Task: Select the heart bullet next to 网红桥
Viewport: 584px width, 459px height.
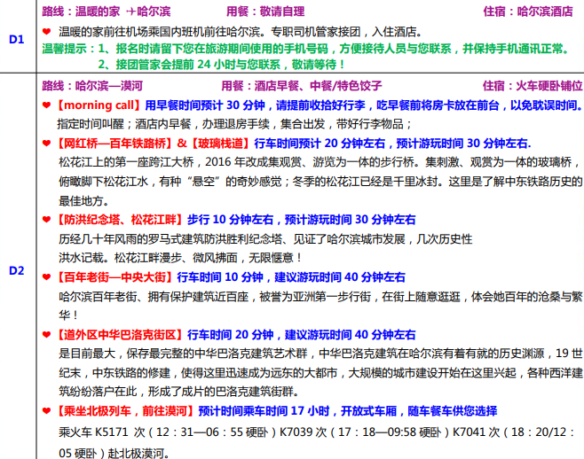Action: [x=47, y=144]
